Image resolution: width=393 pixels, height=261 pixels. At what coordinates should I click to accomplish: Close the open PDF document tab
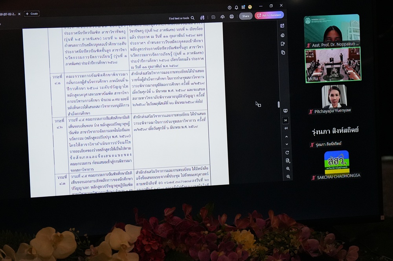18,14
